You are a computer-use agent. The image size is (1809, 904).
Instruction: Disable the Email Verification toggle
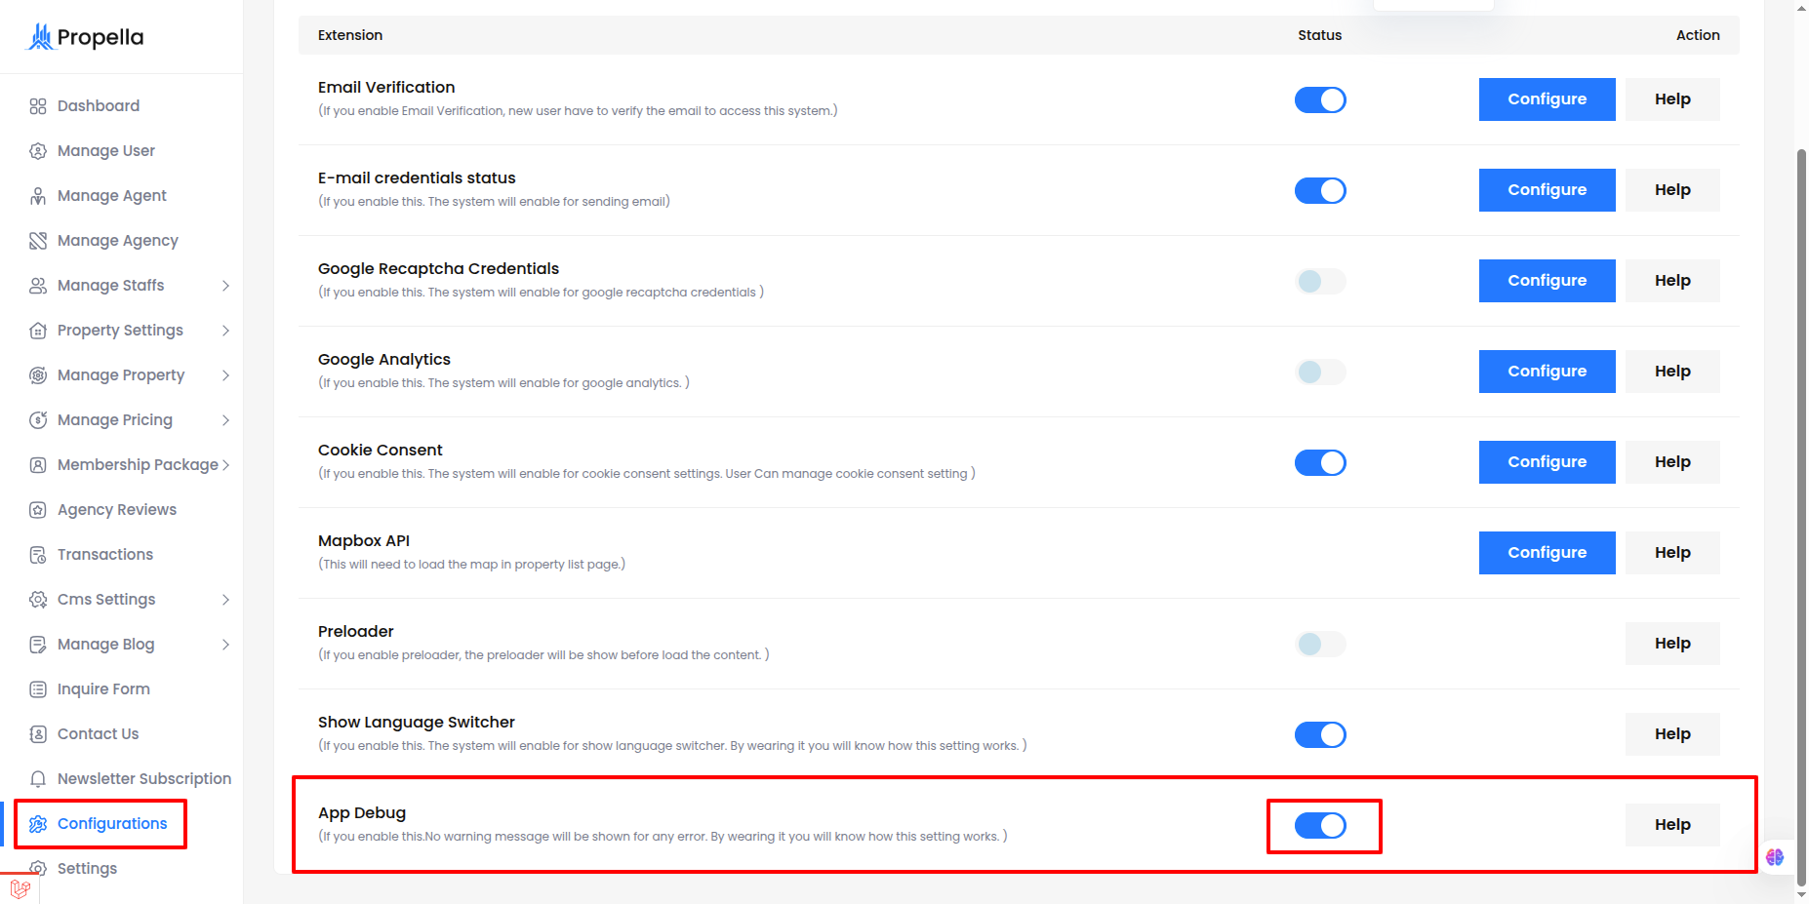1320,99
